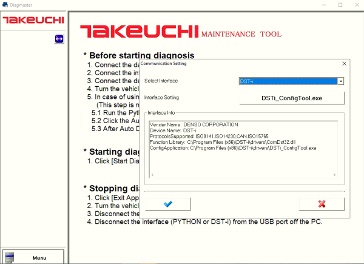Click the ProtocolsSupported line
Image resolution: width=364 pixels, height=264 pixels.
coord(209,137)
